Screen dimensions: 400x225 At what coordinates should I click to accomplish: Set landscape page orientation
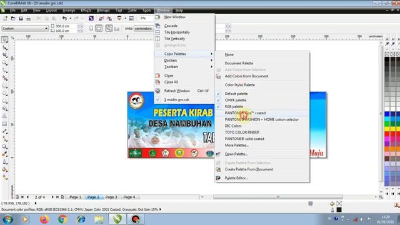[99, 28]
